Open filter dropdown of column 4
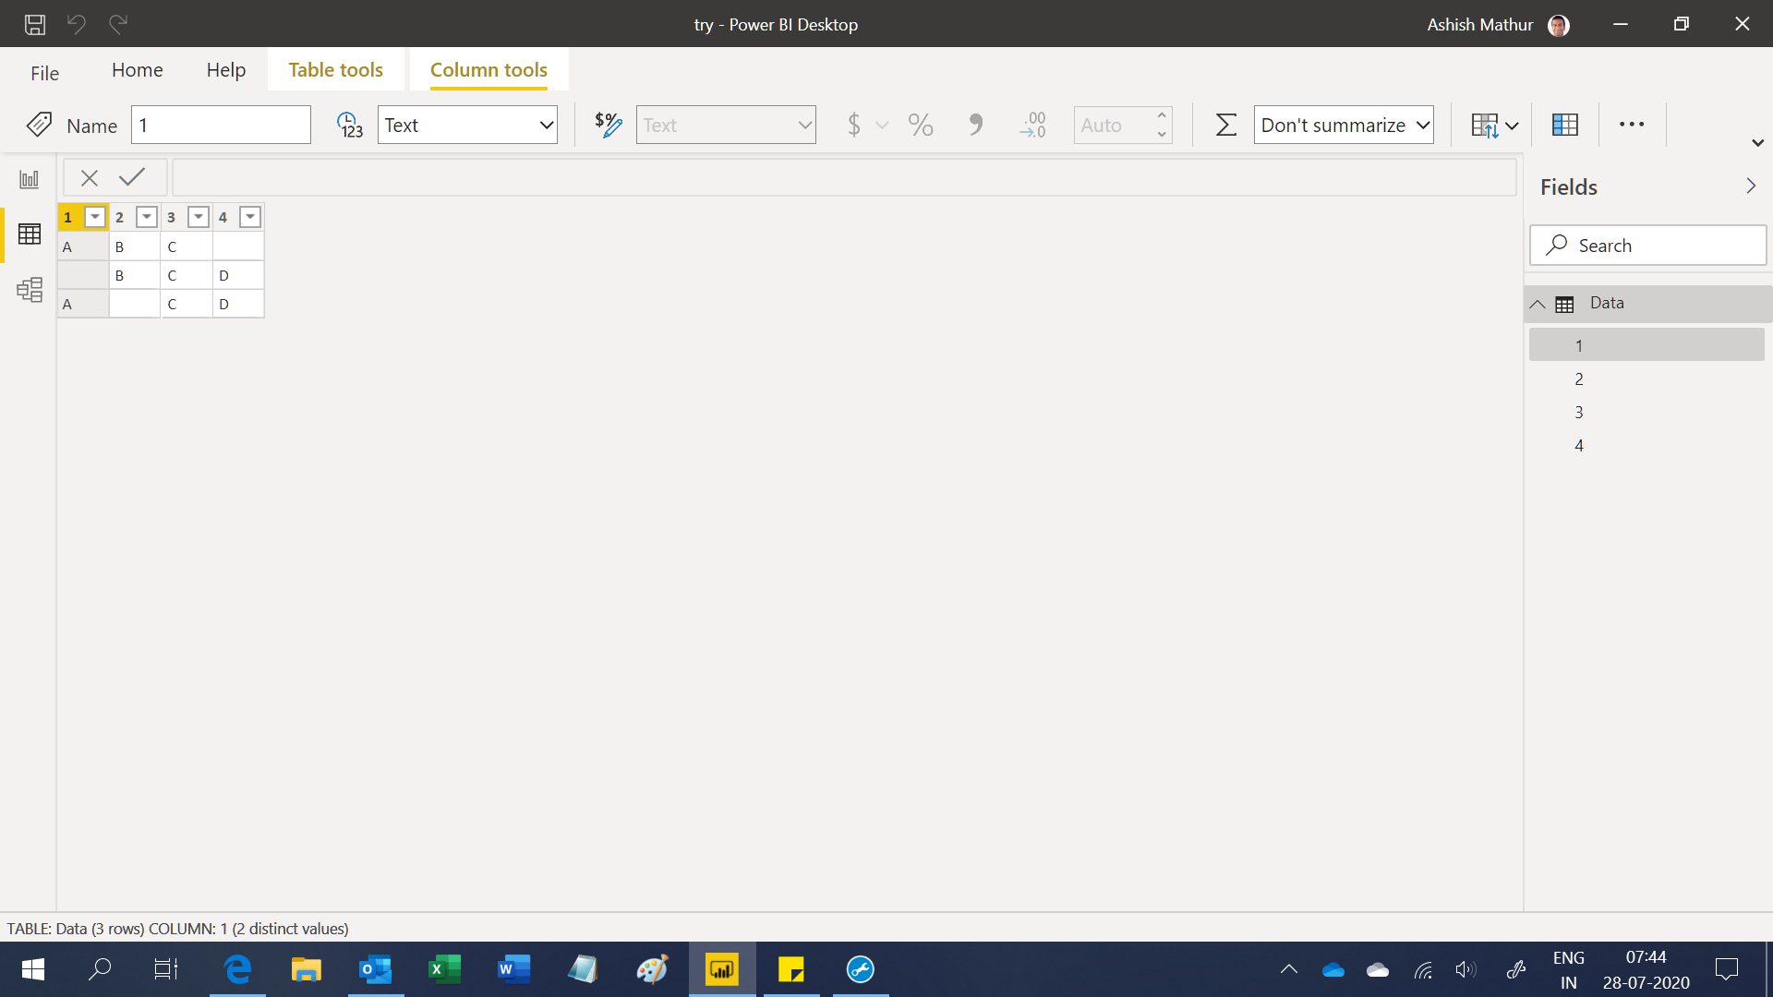 (x=250, y=217)
